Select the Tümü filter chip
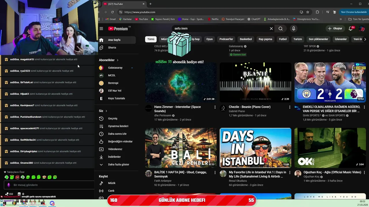Image resolution: width=369 pixels, height=207 pixels. tap(151, 39)
